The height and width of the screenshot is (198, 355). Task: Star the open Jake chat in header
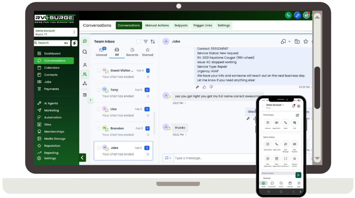(306, 42)
